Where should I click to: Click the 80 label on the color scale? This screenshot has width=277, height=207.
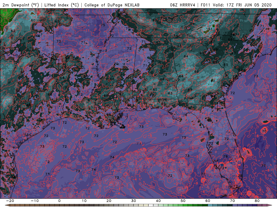[x=257, y=201]
